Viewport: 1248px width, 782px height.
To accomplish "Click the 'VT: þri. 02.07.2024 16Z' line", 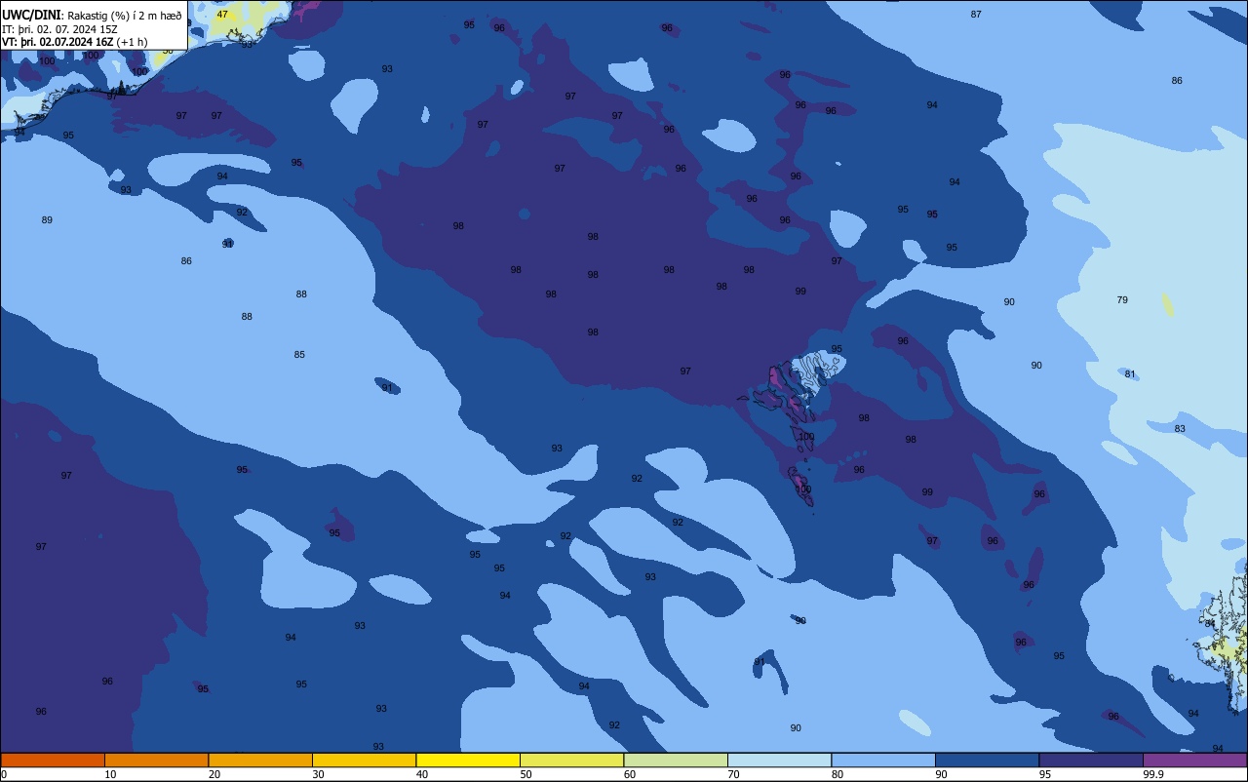I will [58, 42].
